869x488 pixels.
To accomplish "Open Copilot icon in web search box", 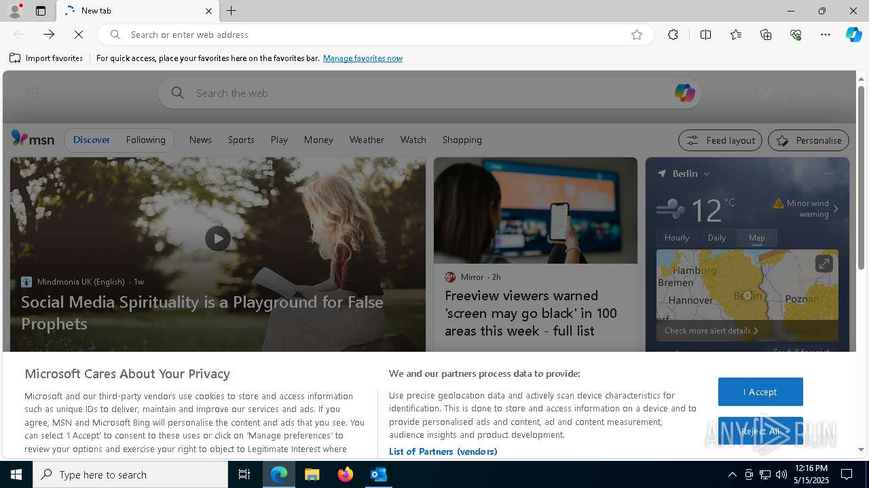I will (684, 93).
